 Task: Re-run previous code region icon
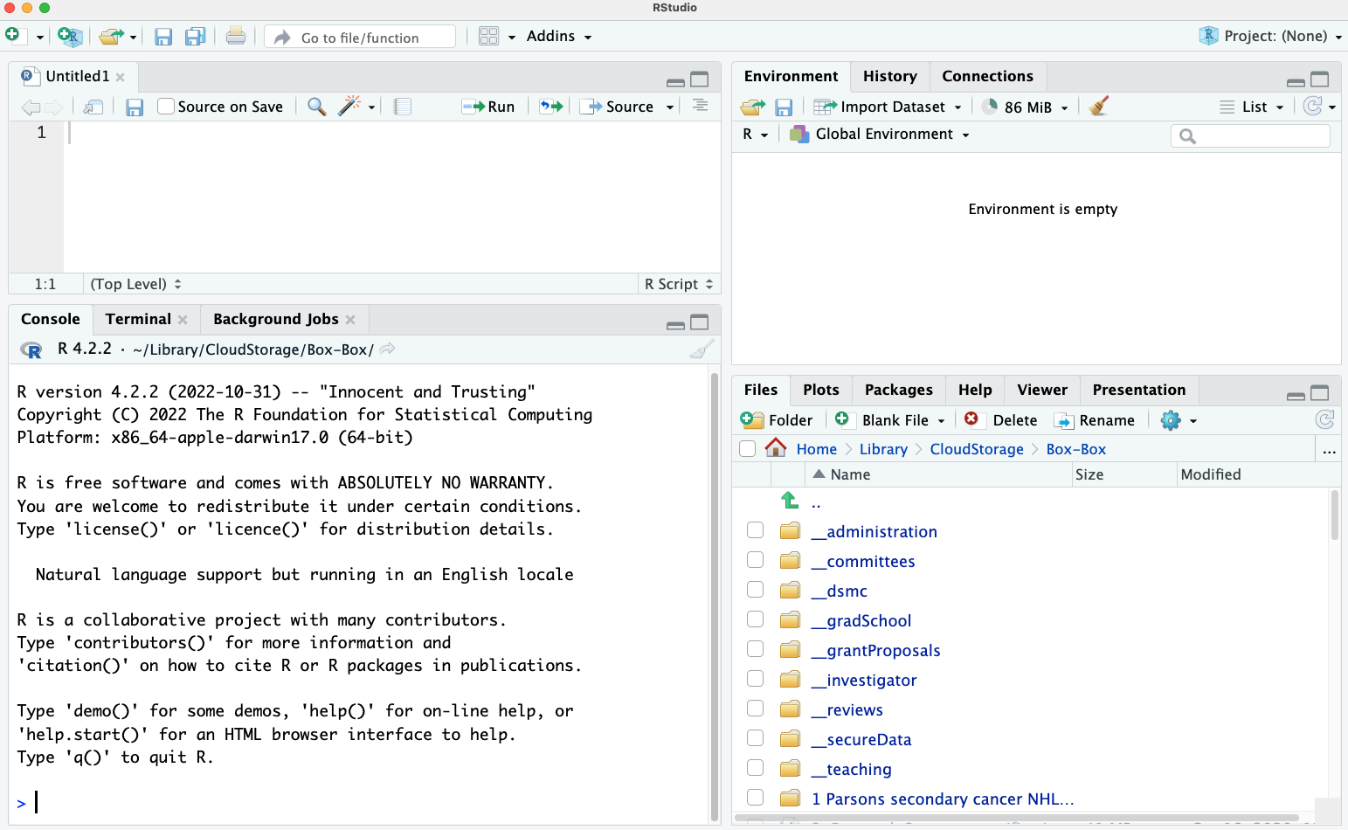[551, 107]
